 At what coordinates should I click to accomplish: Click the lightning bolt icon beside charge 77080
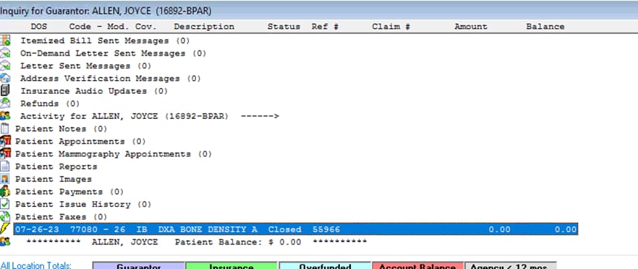click(5, 229)
